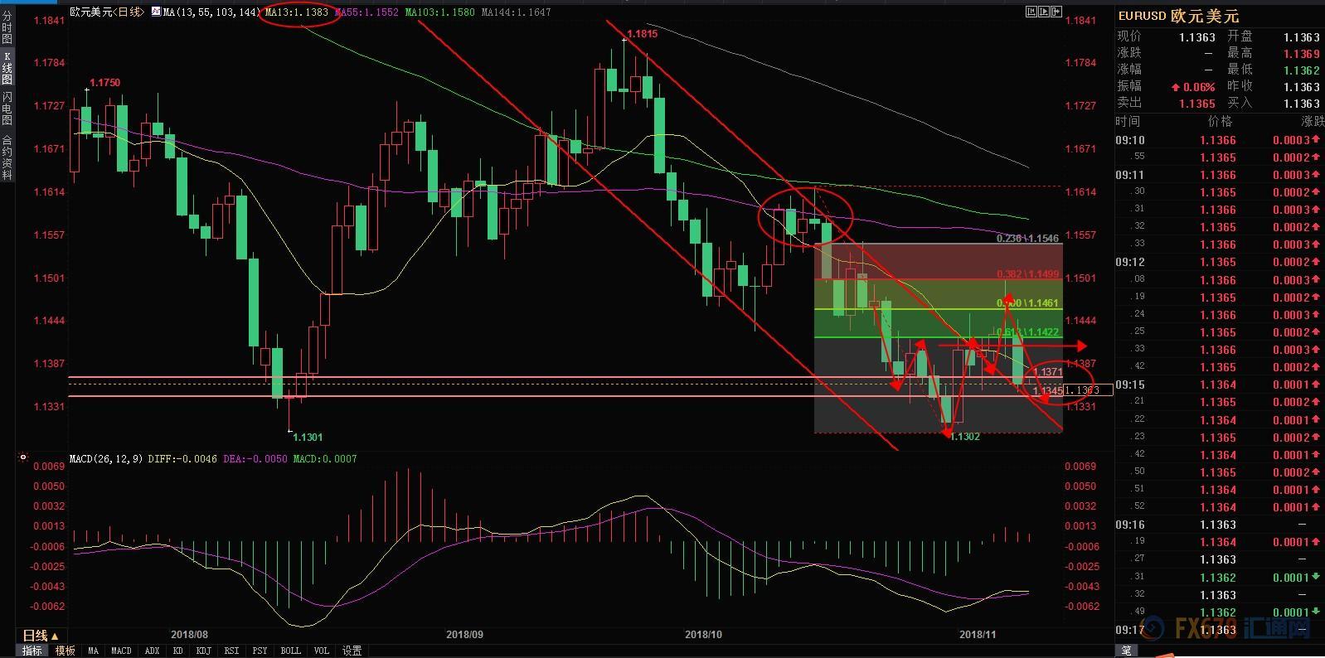Image resolution: width=1325 pixels, height=658 pixels.
Task: Click the 1.1750 price label on chart
Action: [104, 83]
